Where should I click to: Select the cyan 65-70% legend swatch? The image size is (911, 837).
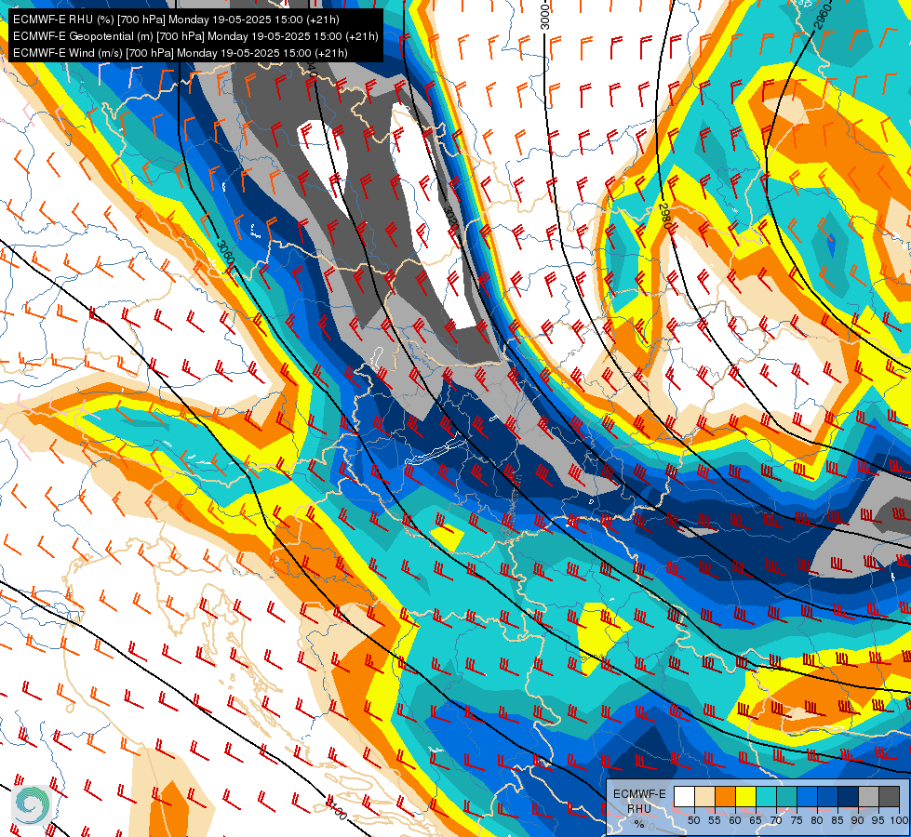(767, 796)
